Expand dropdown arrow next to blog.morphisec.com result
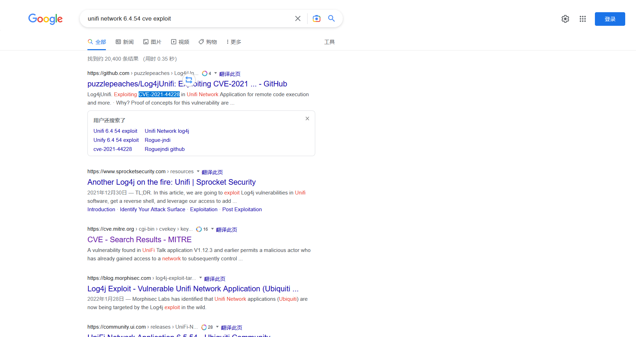 point(201,278)
